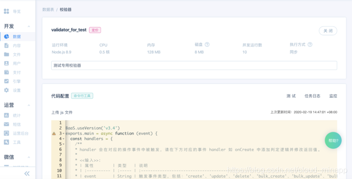Go to 内容 menu item

[17, 45]
